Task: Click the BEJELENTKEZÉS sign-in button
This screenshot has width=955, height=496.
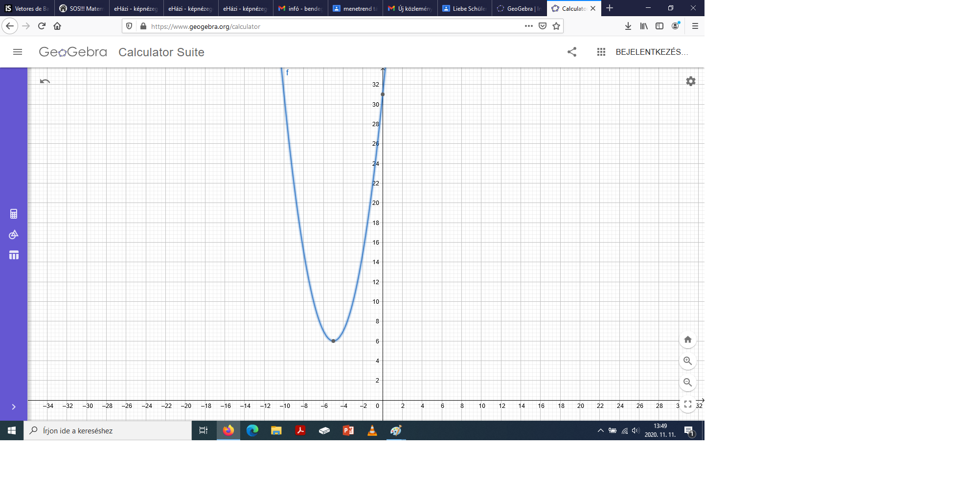Action: [x=651, y=52]
